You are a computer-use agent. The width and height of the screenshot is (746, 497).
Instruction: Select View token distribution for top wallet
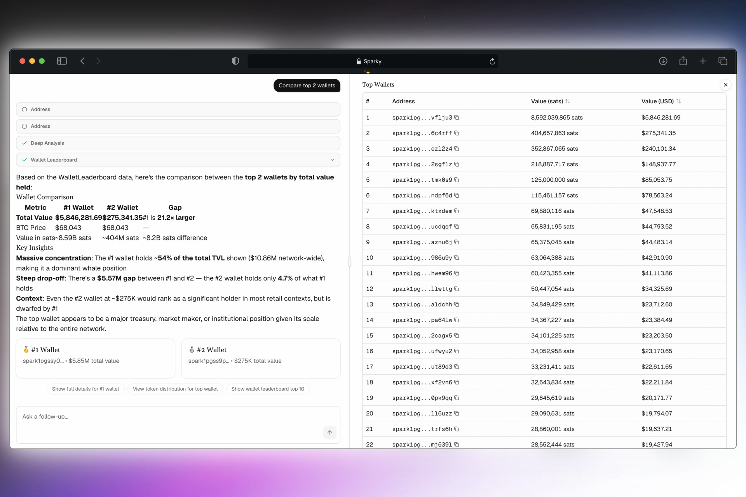(175, 389)
